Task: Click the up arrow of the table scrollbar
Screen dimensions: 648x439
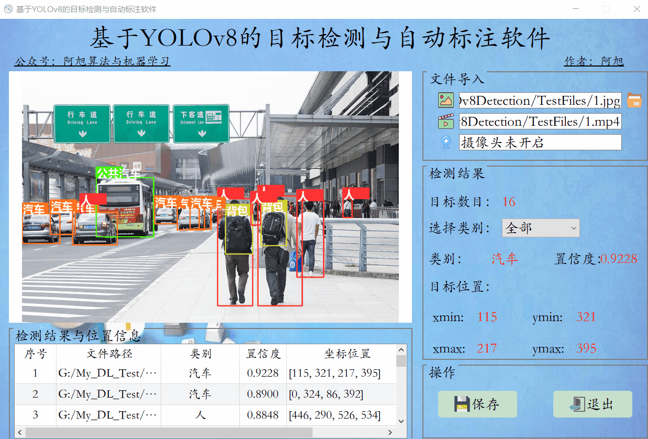Action: pyautogui.click(x=402, y=348)
